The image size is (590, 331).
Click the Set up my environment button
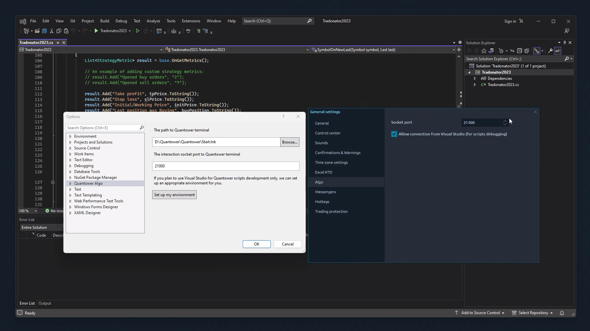coord(174,195)
